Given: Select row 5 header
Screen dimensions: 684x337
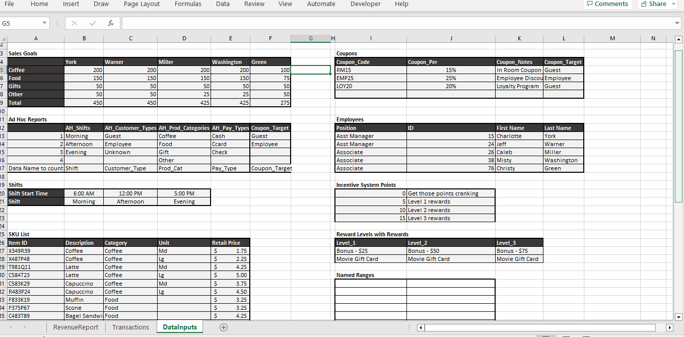Looking at the screenshot, I should (3, 70).
